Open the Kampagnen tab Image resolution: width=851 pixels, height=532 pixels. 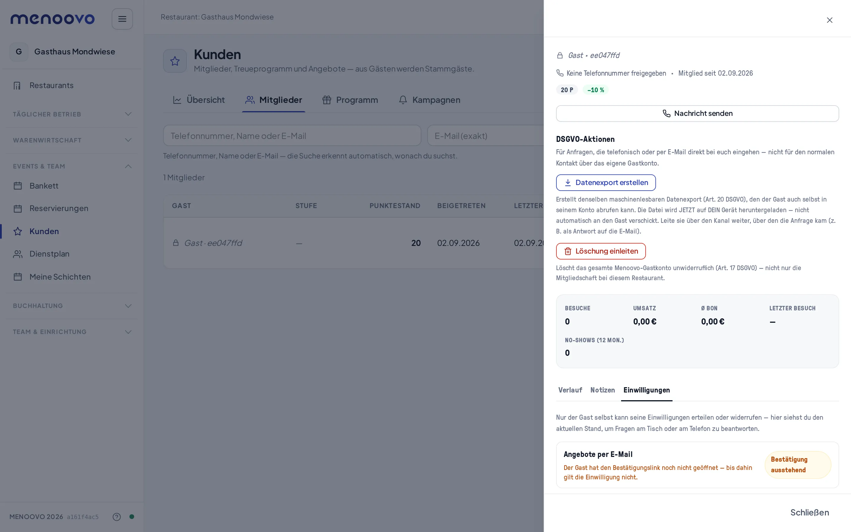coord(429,100)
